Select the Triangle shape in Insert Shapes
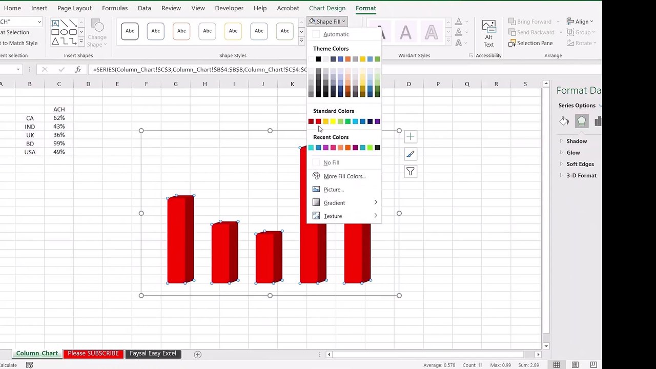656x369 pixels. click(55, 41)
